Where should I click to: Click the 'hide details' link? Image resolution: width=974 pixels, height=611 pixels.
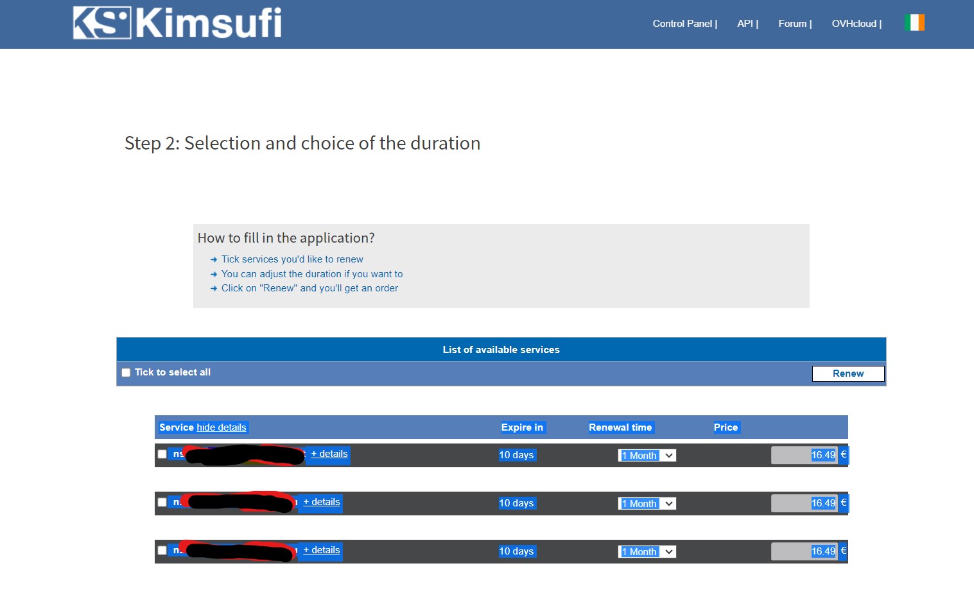222,427
